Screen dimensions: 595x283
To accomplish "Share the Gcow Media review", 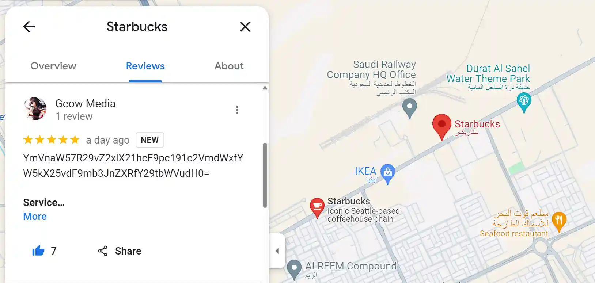I will (120, 251).
